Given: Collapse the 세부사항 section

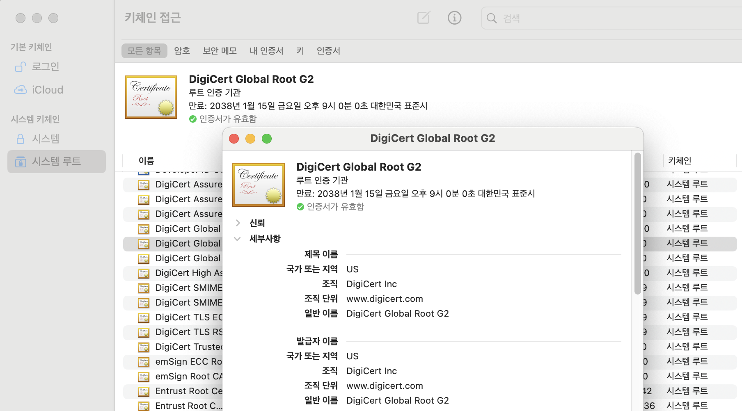Looking at the screenshot, I should (237, 238).
